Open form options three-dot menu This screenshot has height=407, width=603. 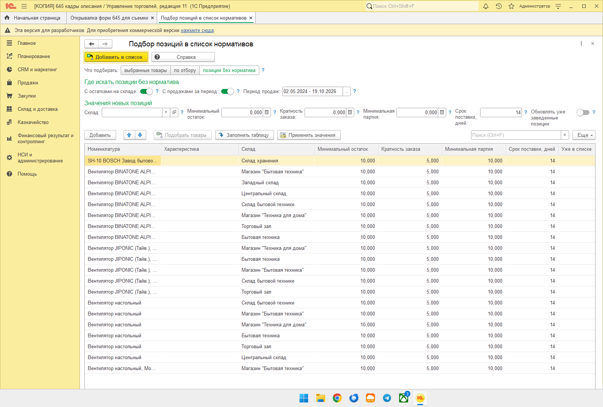[581, 44]
